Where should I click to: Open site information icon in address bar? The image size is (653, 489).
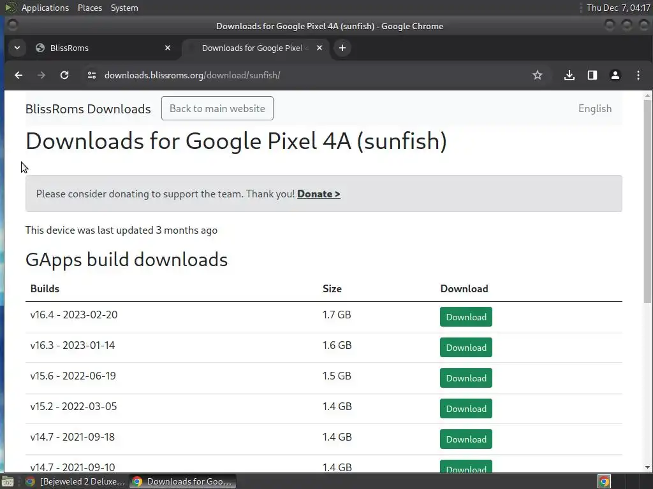pos(92,75)
